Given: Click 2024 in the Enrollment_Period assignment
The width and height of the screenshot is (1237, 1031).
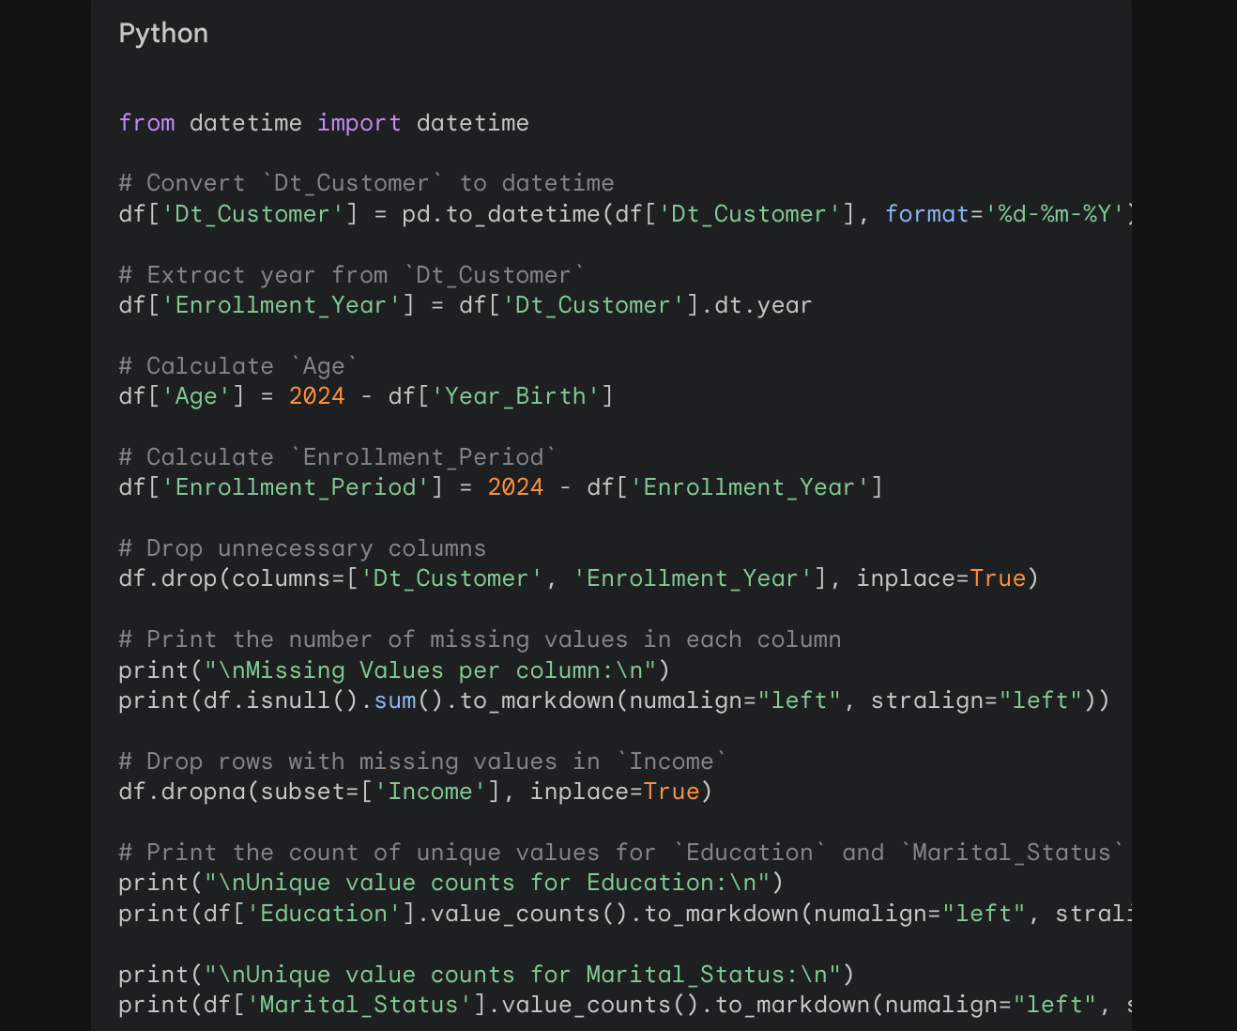Looking at the screenshot, I should click(515, 487).
